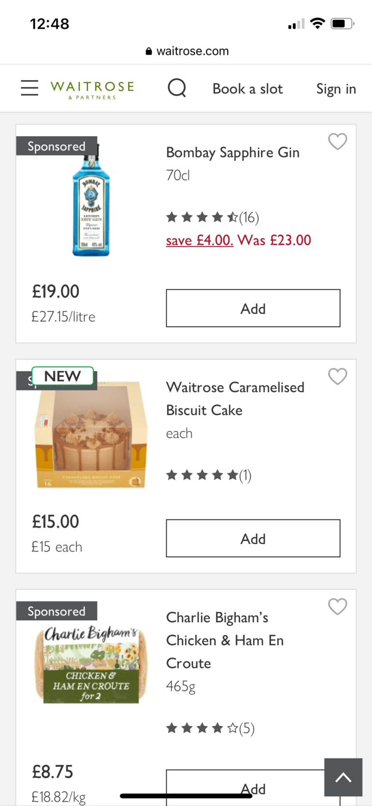Image resolution: width=372 pixels, height=806 pixels.
Task: Add the Caramelised Biscuit Cake to basket
Action: 253,538
